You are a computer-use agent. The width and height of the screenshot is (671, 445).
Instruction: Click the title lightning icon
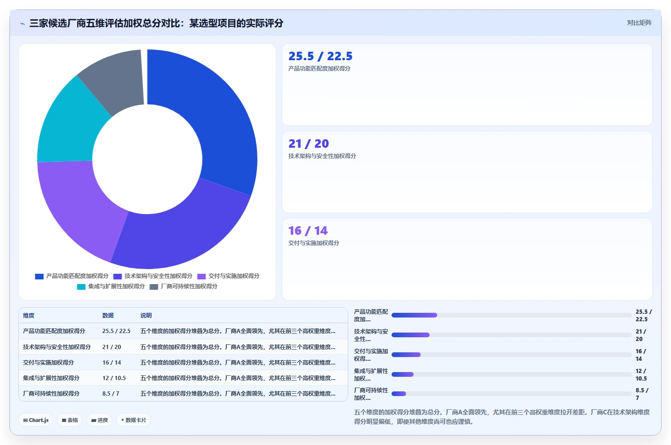[x=22, y=24]
